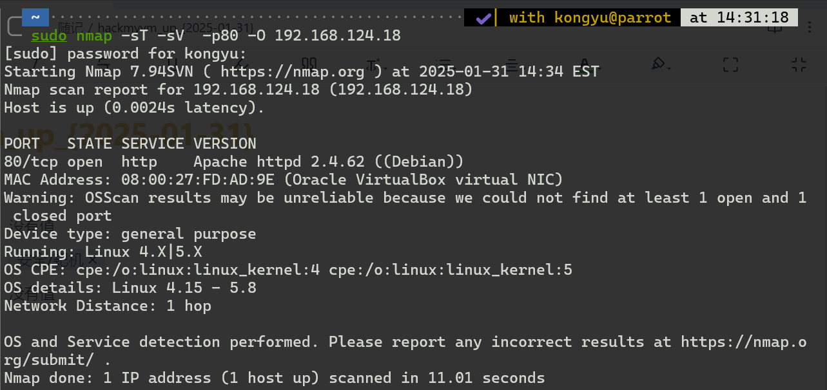The height and width of the screenshot is (390, 827).
Task: Select the hackmyvm_up breadcrumb item
Action: pos(175,28)
